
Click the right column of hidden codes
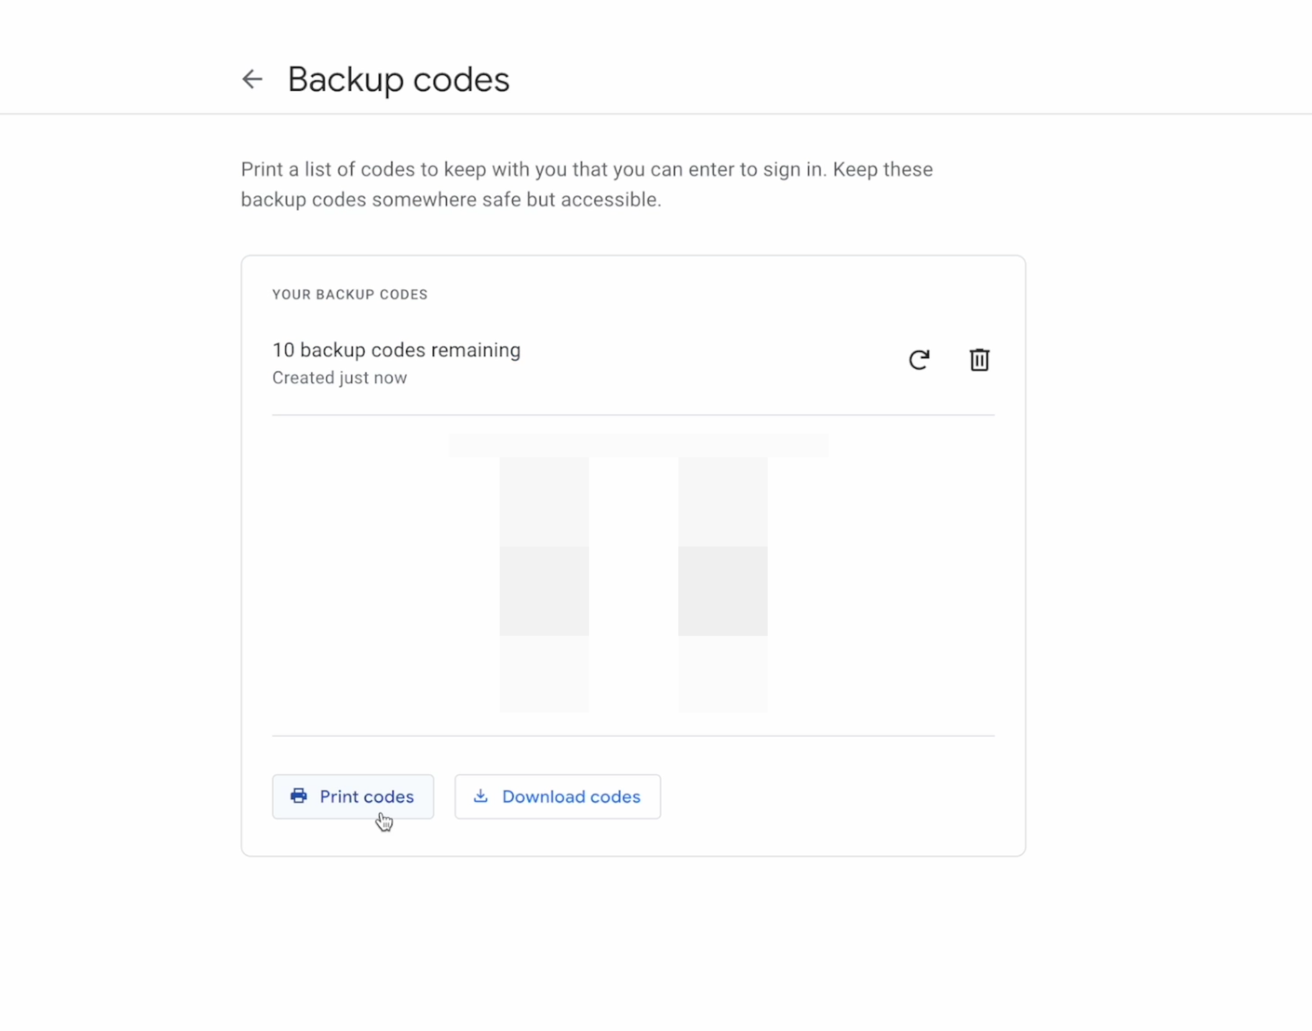point(723,583)
